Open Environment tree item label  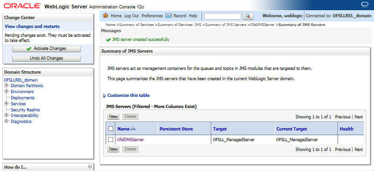pyautogui.click(x=22, y=92)
